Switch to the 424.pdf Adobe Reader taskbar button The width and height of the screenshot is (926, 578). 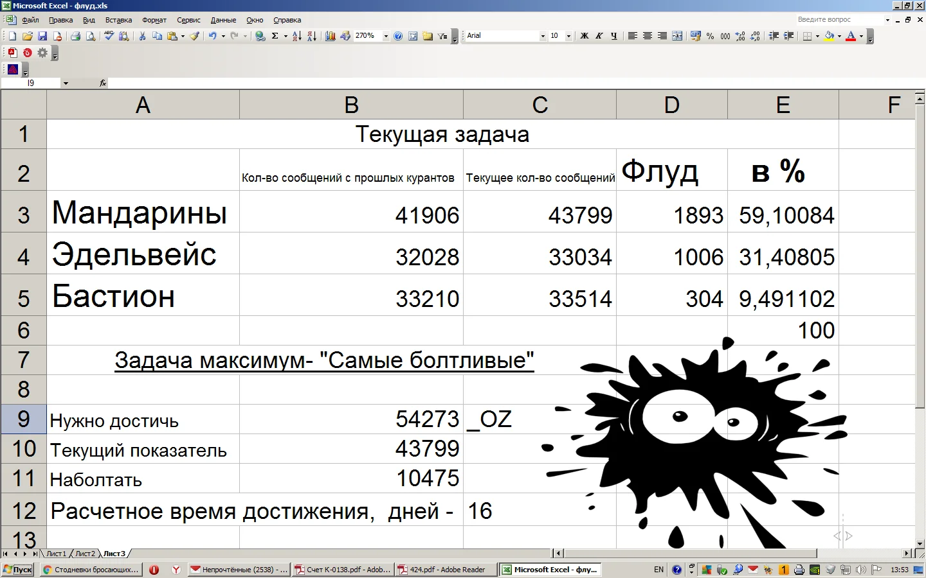click(x=446, y=570)
